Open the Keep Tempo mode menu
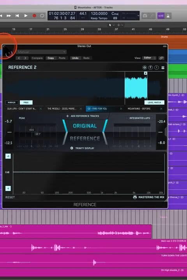Viewport: 187px width, 280px height. point(99,18)
